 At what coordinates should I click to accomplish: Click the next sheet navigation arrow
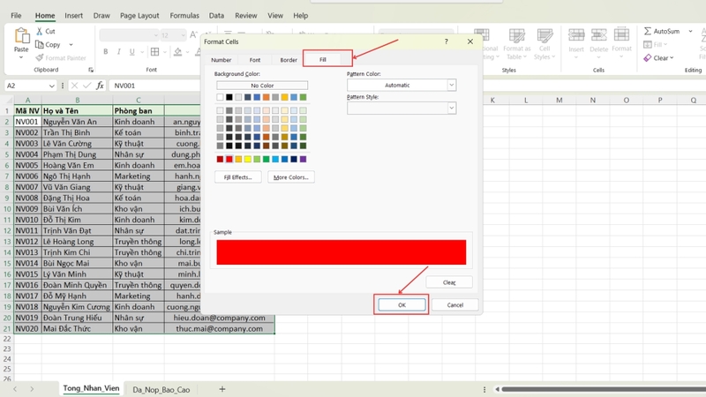coord(32,389)
